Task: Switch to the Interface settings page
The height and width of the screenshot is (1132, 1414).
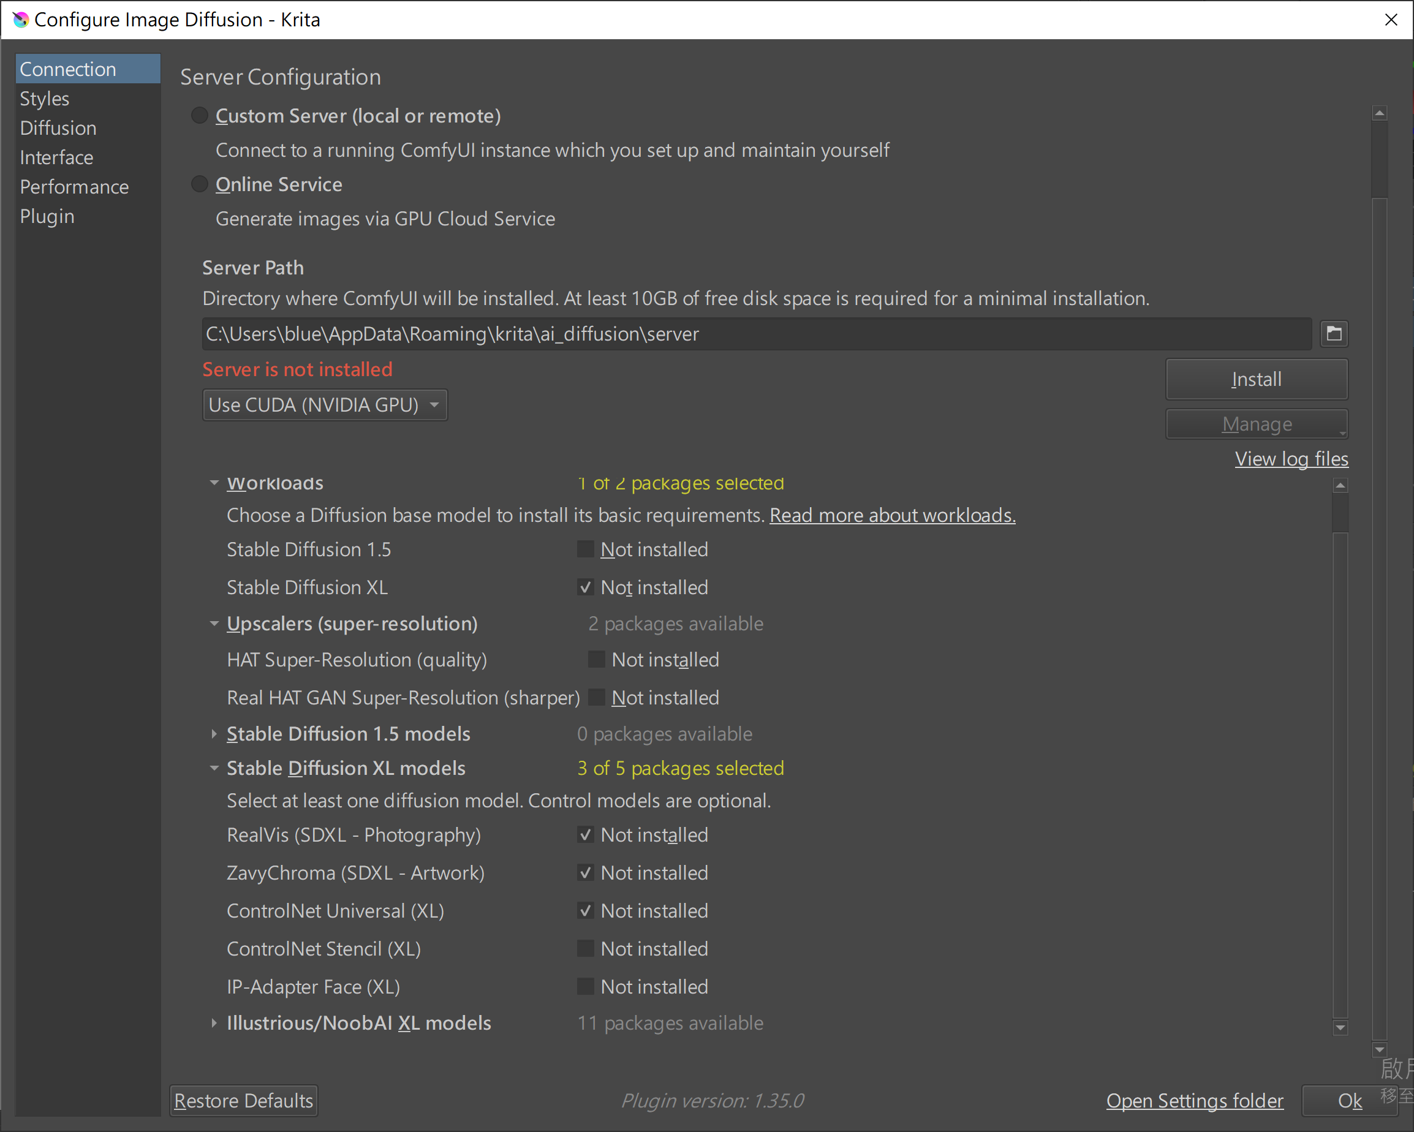Action: coord(88,157)
